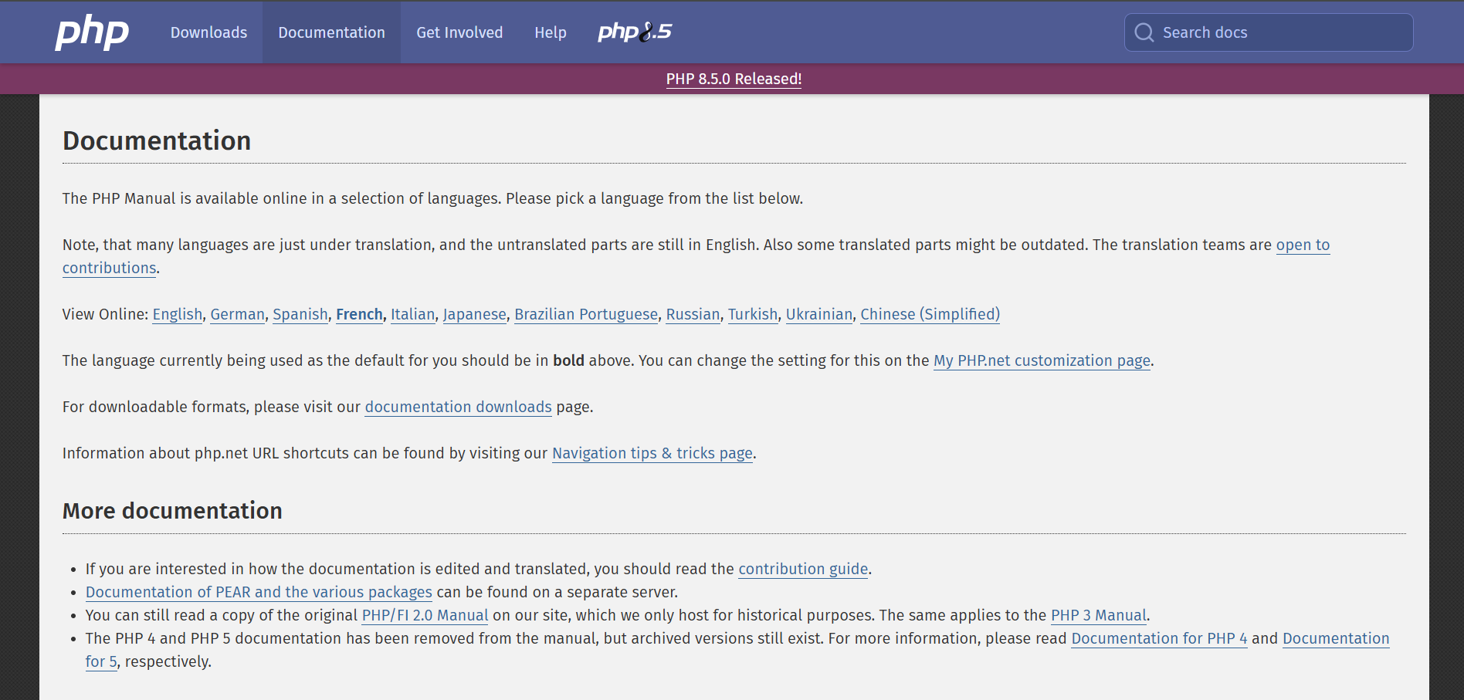
Task: Select the Documentation nav item
Action: (331, 32)
